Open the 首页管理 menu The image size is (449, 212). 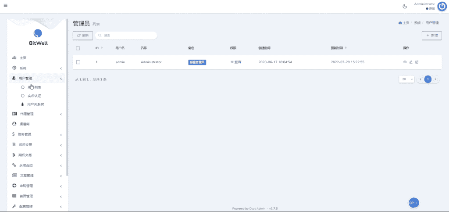37,196
